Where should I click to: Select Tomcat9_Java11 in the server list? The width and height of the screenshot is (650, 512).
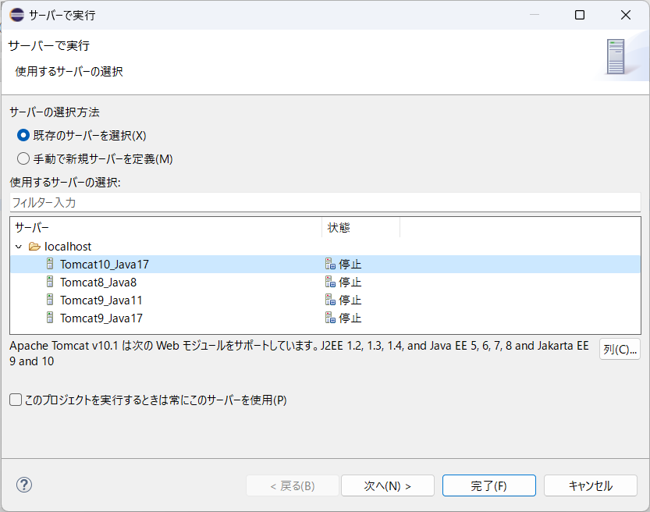pos(101,300)
